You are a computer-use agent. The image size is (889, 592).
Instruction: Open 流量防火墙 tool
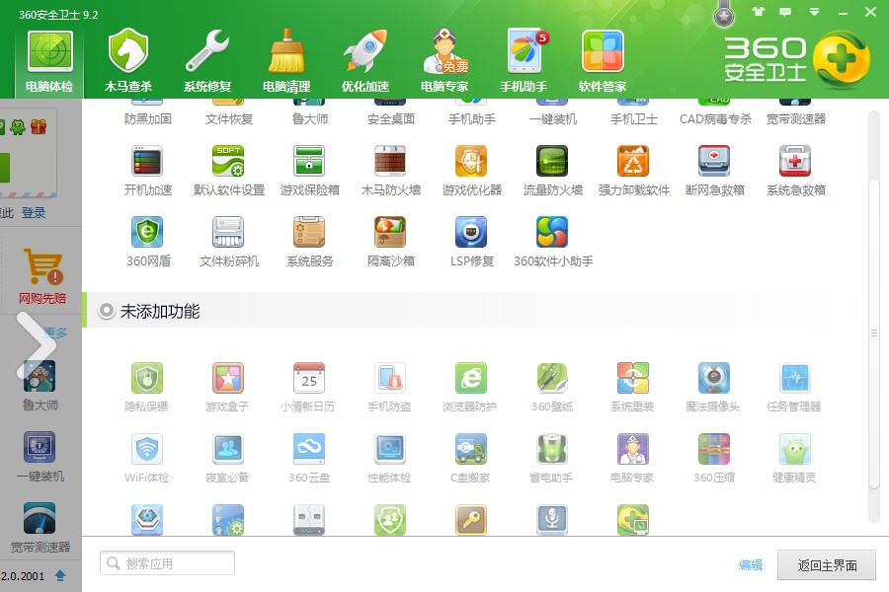[553, 171]
